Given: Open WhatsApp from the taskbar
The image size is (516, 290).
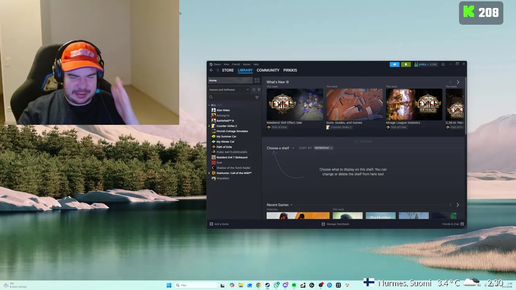Looking at the screenshot, I should tap(277, 285).
